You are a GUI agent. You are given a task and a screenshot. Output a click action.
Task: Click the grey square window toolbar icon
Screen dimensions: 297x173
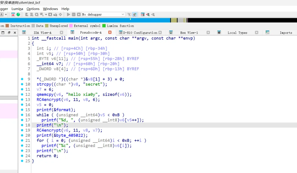pos(50,15)
